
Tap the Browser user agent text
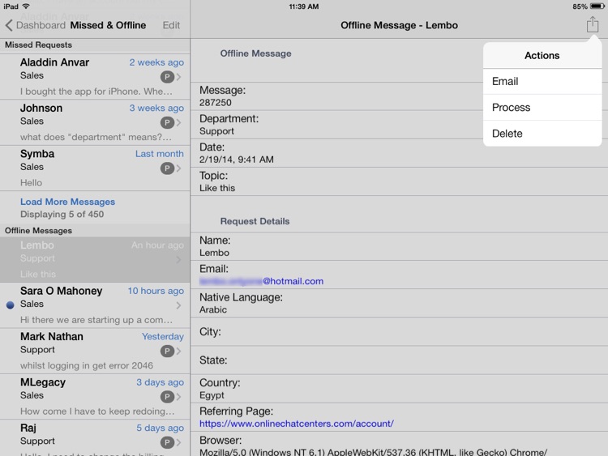(373, 452)
